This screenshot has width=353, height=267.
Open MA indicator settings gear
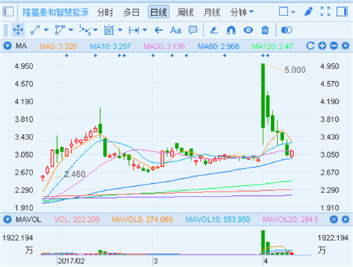click(345, 46)
